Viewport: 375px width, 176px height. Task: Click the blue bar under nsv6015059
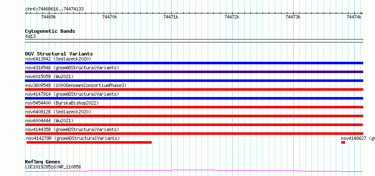pos(194,81)
